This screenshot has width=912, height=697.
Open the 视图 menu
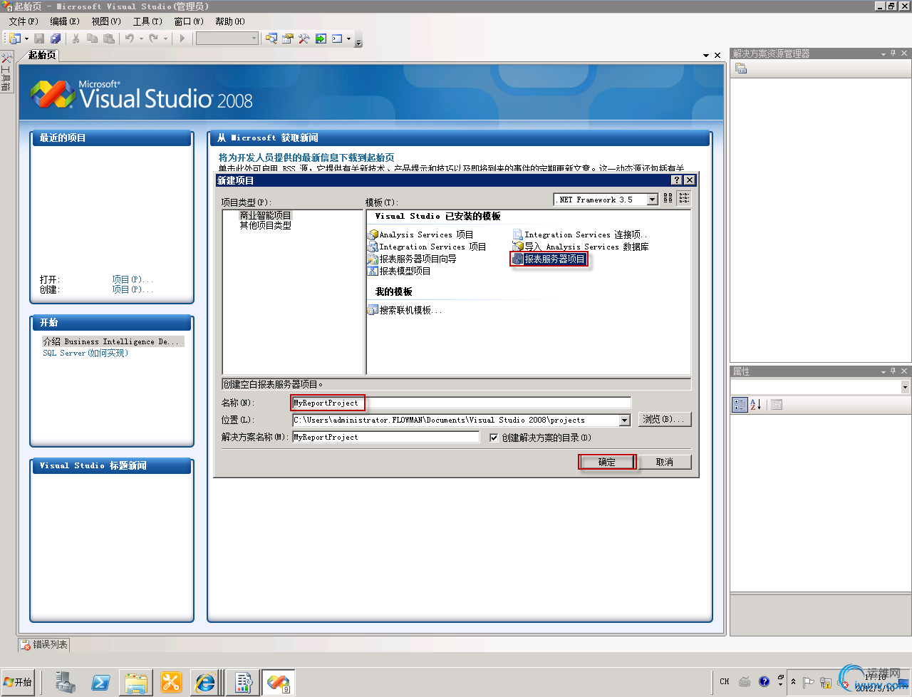[106, 21]
